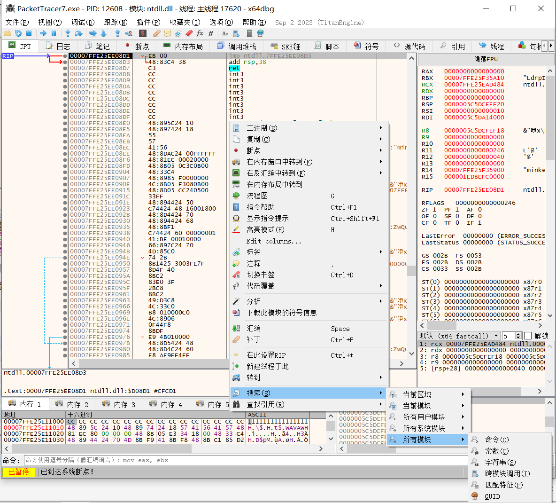Toggle breakpoint bullet at address 00007FFE25EE08E0

point(65,123)
